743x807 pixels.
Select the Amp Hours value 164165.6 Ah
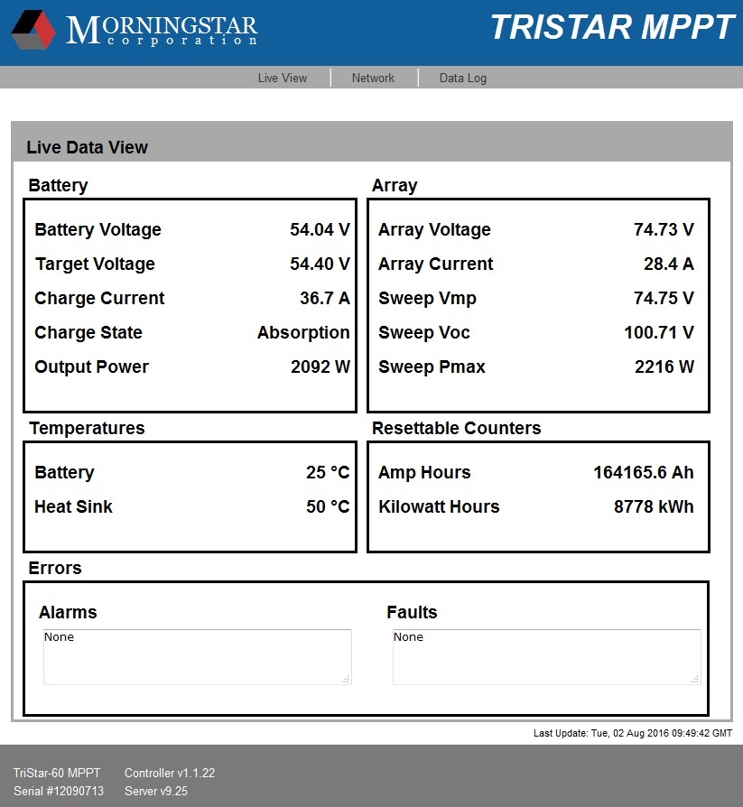tap(644, 472)
